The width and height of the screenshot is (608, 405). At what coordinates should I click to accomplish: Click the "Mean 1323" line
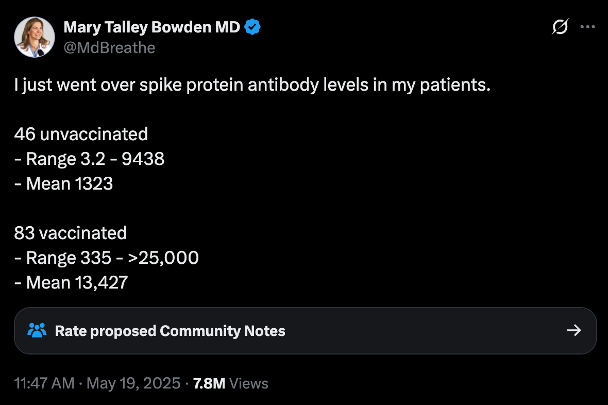(63, 183)
